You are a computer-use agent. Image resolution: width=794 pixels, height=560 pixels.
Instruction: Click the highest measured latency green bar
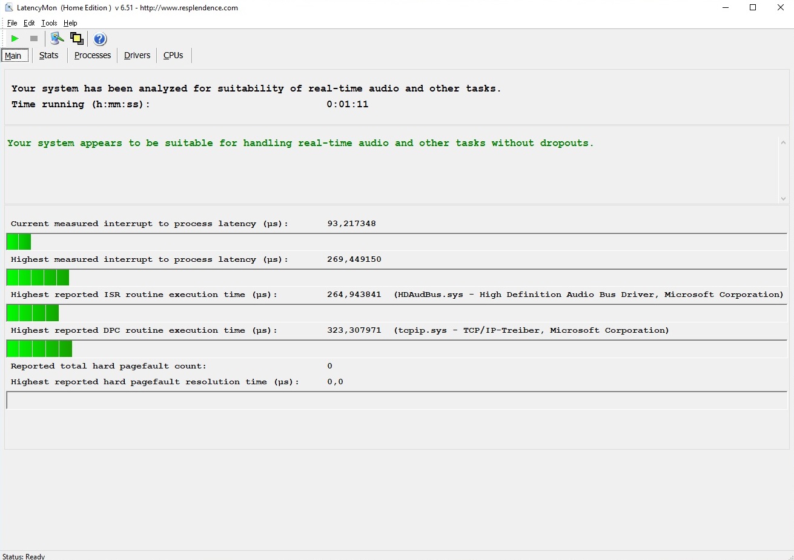[x=38, y=278]
